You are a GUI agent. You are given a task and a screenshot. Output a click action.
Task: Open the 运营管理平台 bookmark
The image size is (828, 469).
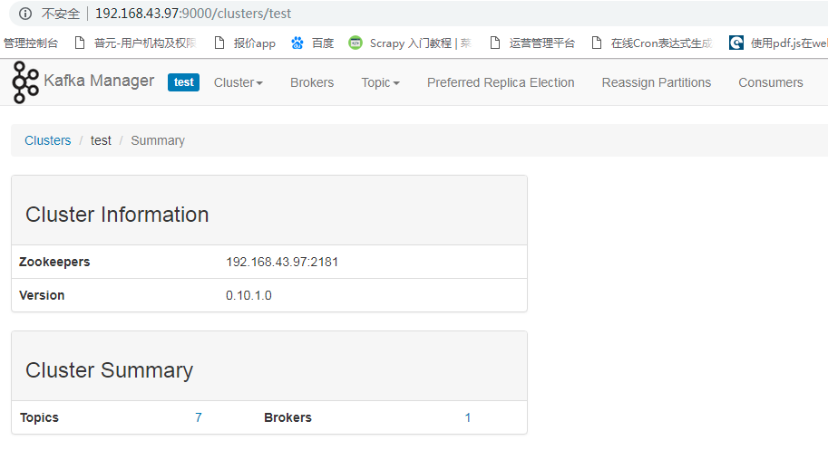pyautogui.click(x=532, y=43)
